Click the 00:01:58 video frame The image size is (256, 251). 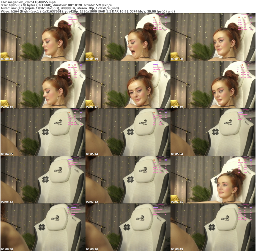point(213,37)
